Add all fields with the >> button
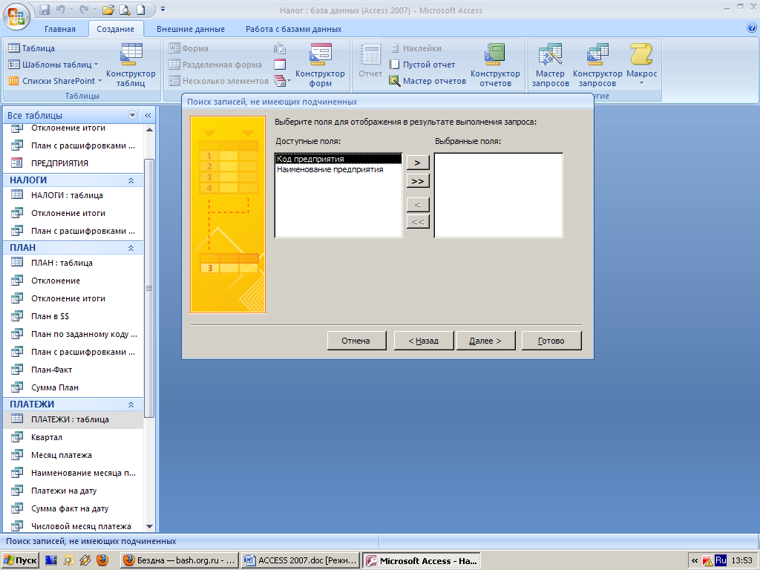Image resolution: width=760 pixels, height=570 pixels. tap(418, 181)
